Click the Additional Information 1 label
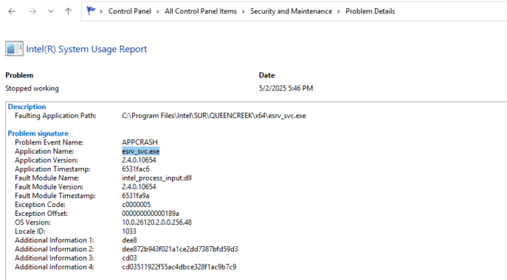This screenshot has width=507, height=280. pos(54,240)
